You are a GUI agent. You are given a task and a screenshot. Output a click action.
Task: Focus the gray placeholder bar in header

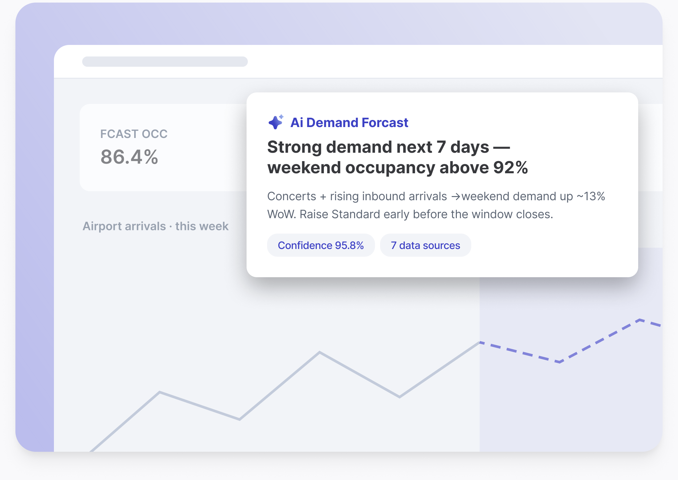(165, 62)
